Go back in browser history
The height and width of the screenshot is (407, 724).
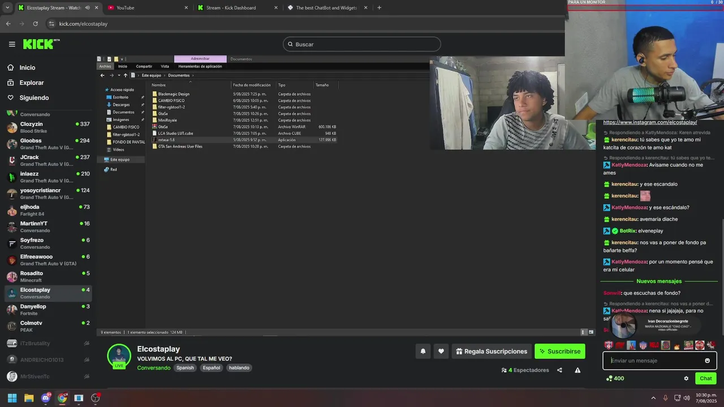click(x=8, y=24)
